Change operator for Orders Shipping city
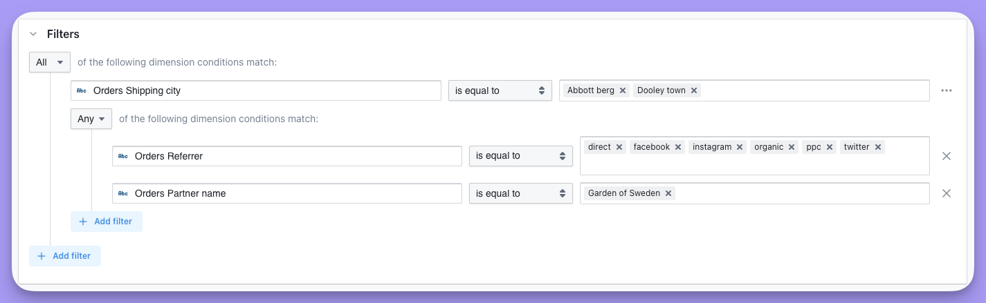 click(500, 90)
